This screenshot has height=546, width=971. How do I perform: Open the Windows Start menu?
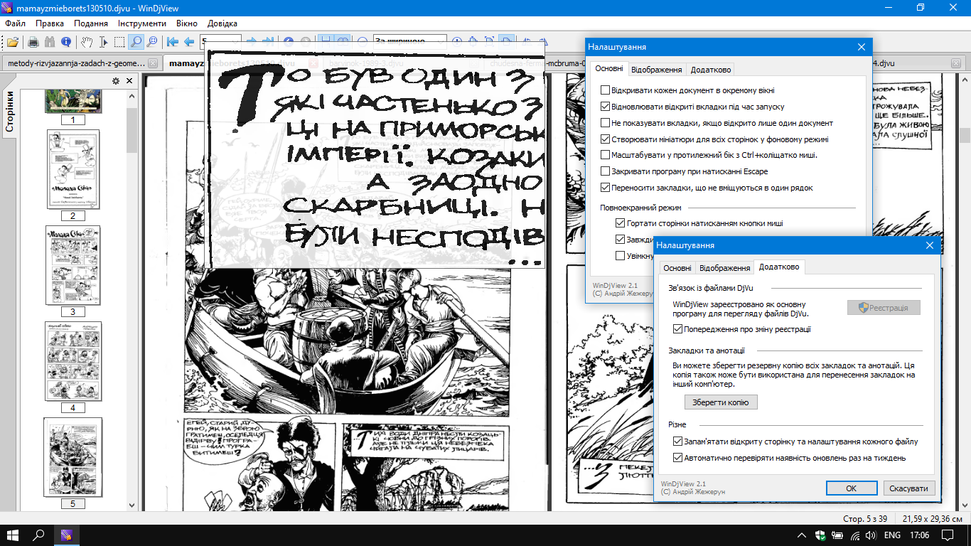(14, 535)
